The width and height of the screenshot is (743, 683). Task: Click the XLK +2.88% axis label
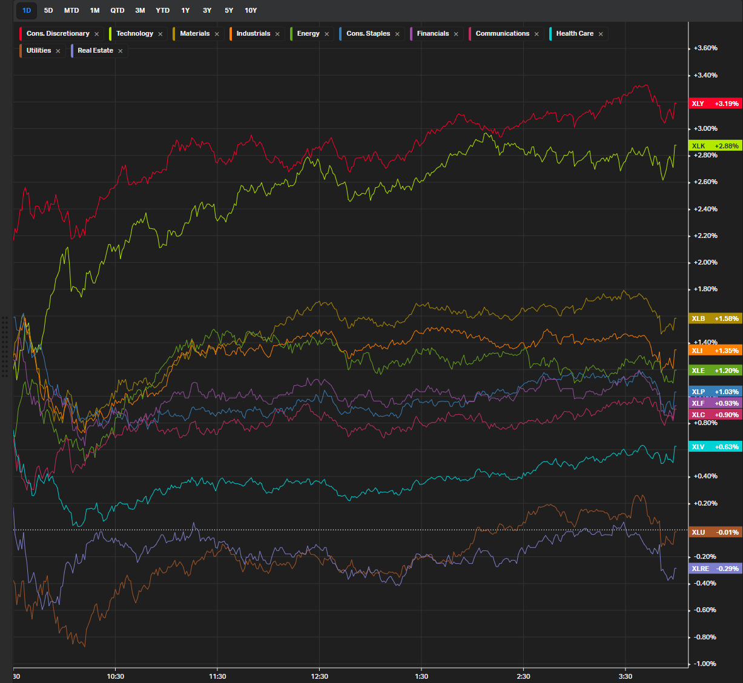click(715, 146)
